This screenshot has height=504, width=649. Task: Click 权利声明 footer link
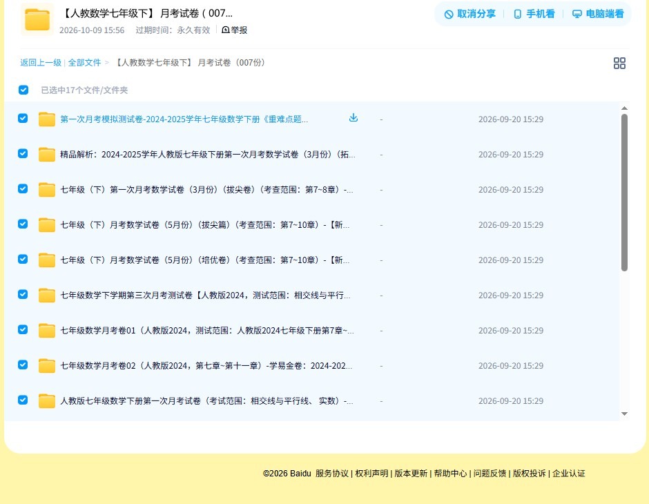coord(371,473)
